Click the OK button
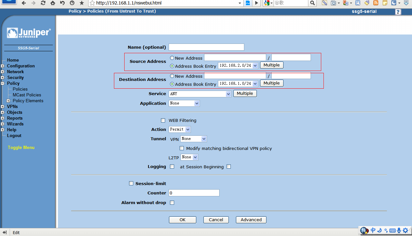412x236 pixels. (x=183, y=220)
